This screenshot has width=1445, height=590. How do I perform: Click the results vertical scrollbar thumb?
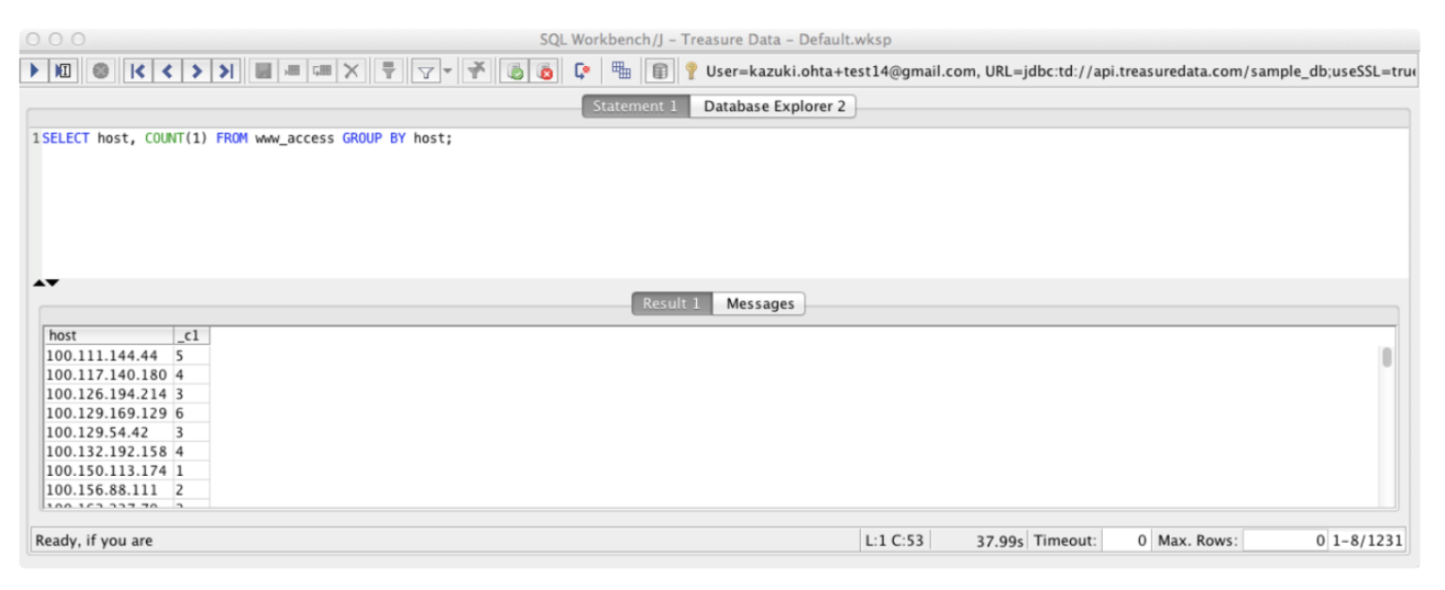pos(1387,357)
